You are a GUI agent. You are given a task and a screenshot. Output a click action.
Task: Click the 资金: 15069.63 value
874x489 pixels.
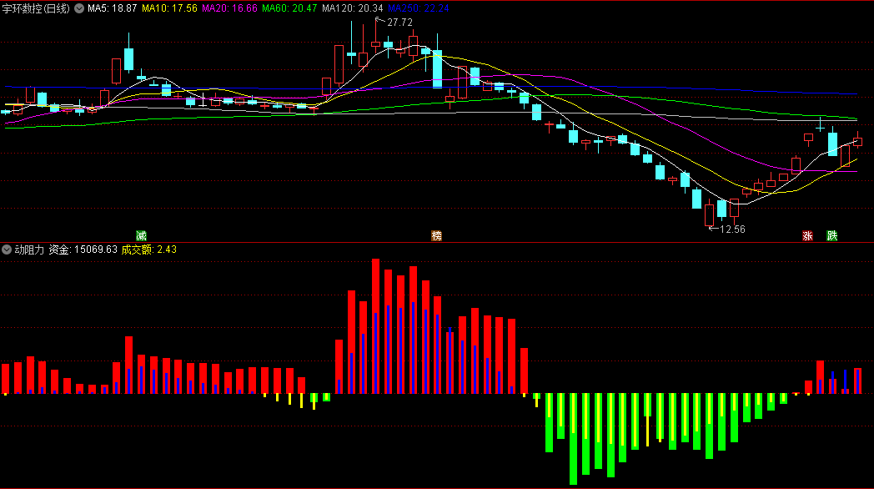pos(83,250)
